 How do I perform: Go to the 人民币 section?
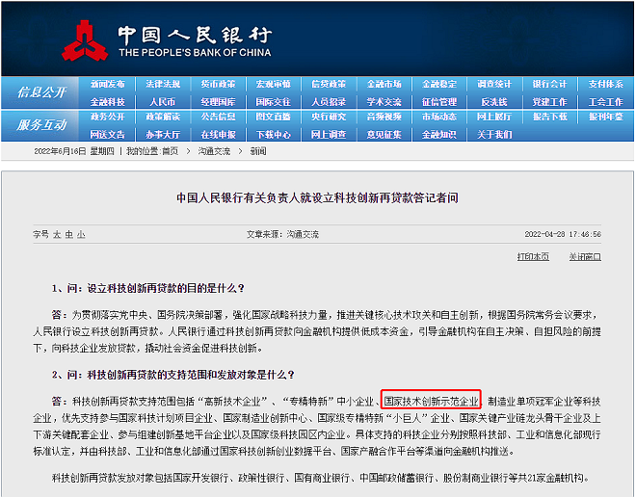[163, 102]
